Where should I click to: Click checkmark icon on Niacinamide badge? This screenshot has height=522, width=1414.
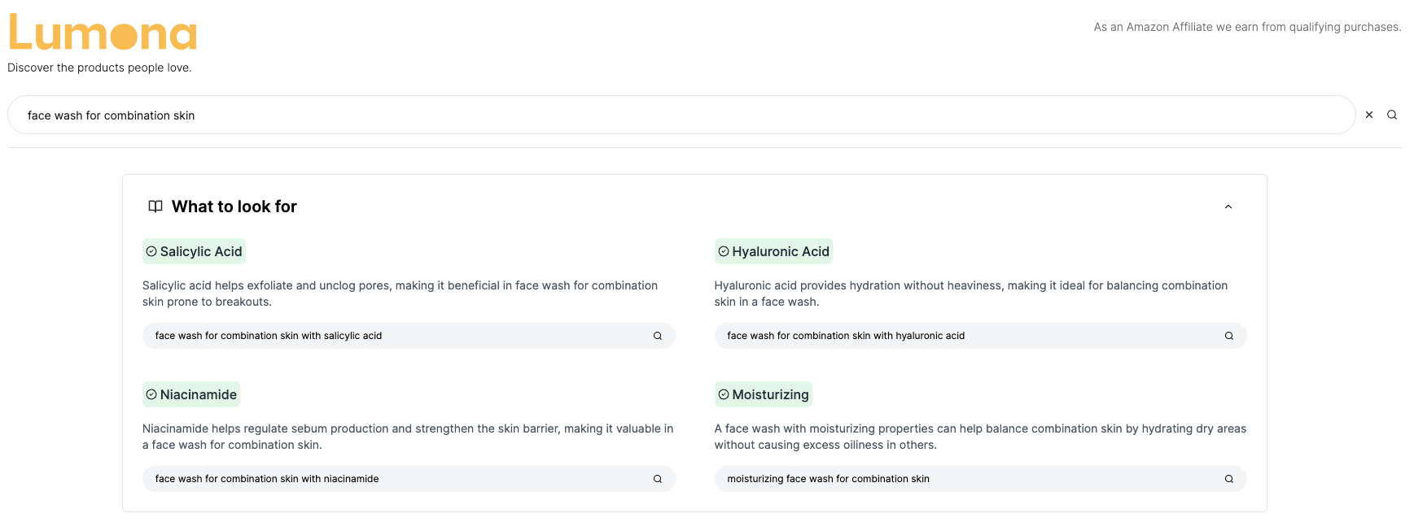point(151,394)
